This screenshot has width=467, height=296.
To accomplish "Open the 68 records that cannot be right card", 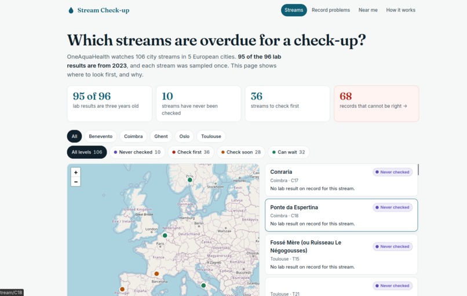I will (x=377, y=104).
